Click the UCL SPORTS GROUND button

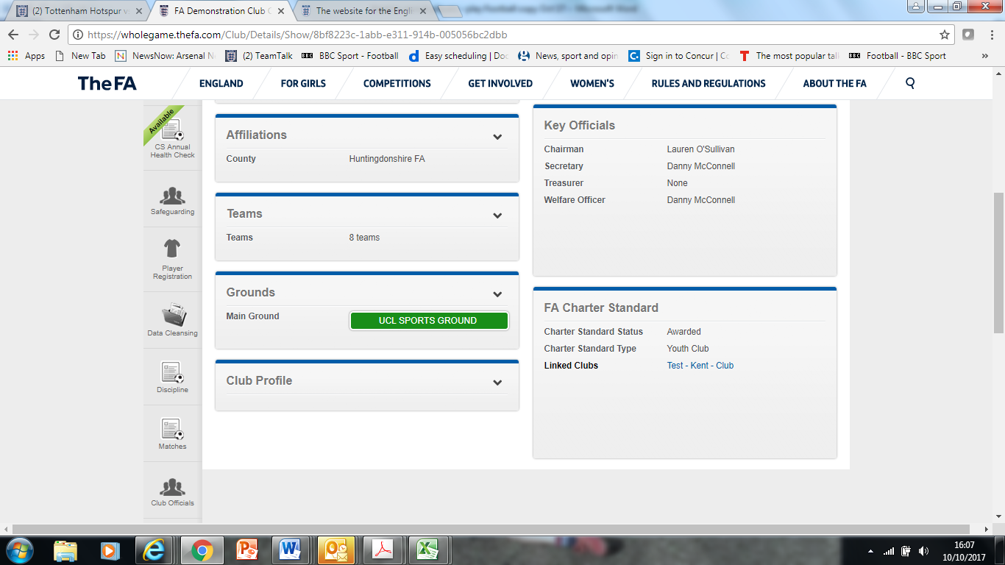coord(428,321)
